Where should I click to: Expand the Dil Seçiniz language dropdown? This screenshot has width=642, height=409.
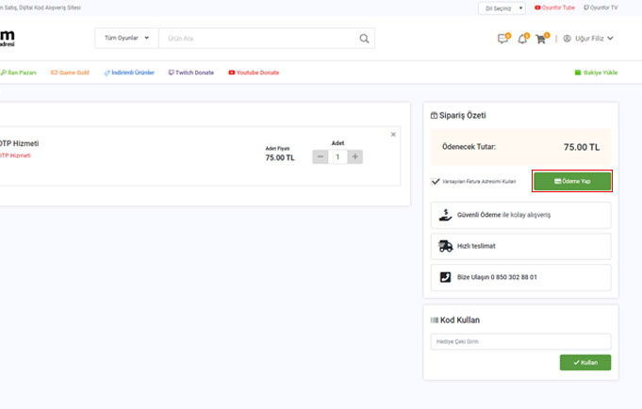(x=502, y=8)
